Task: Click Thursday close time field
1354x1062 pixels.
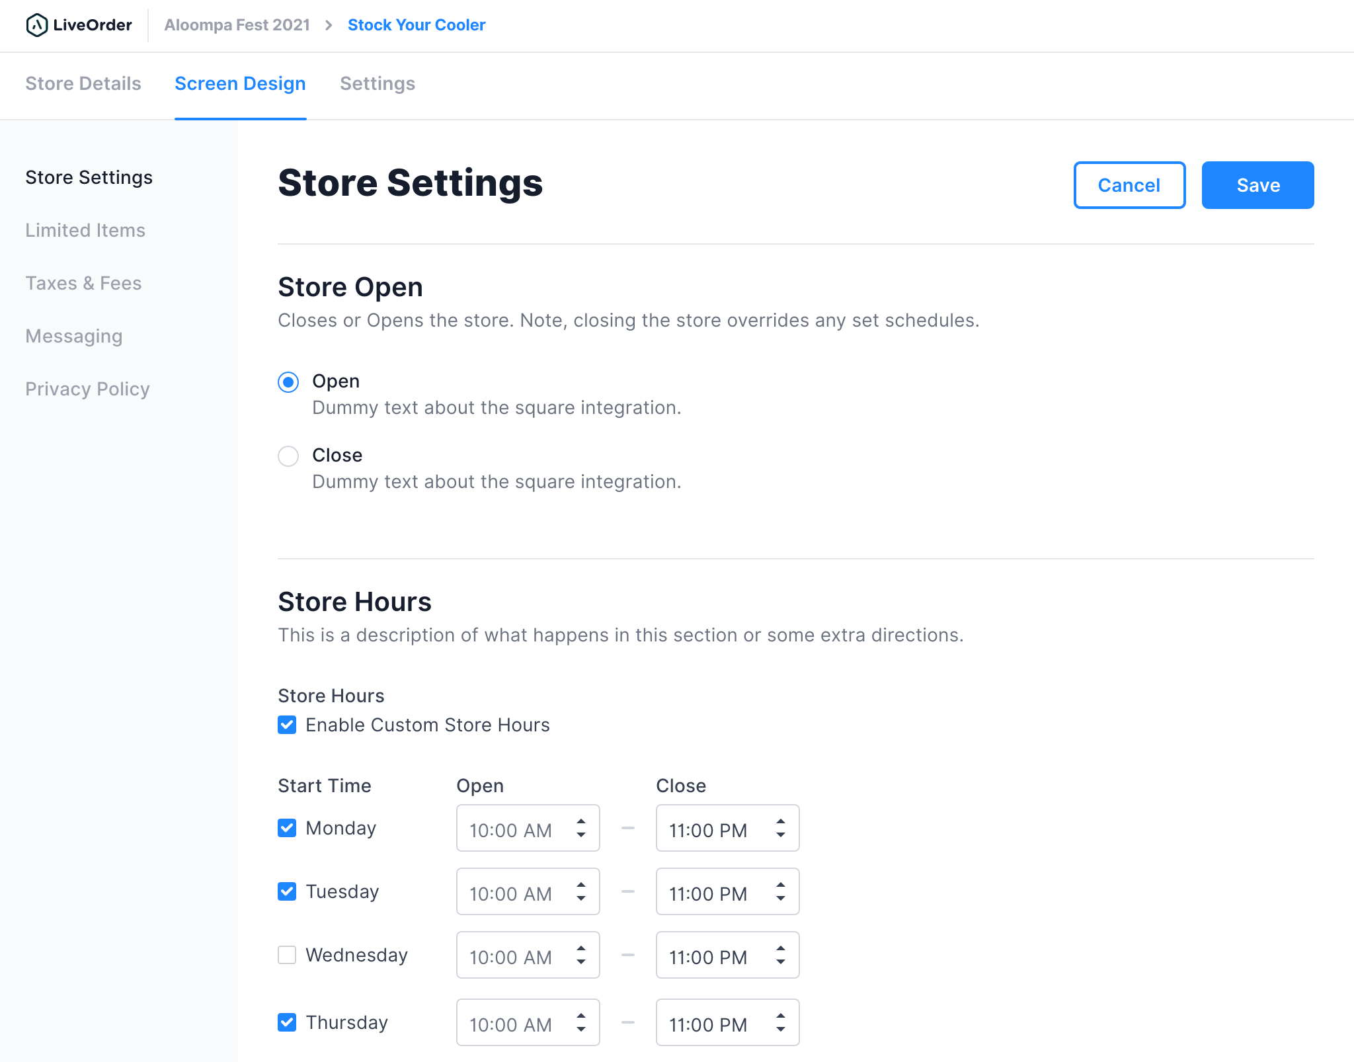Action: (727, 1022)
